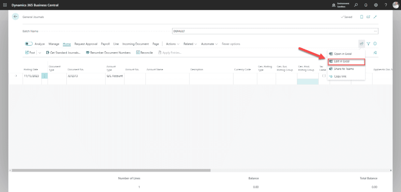Check the Tax Liable checkbox in row
Image resolution: width=401 pixels, height=192 pixels.
click(323, 76)
